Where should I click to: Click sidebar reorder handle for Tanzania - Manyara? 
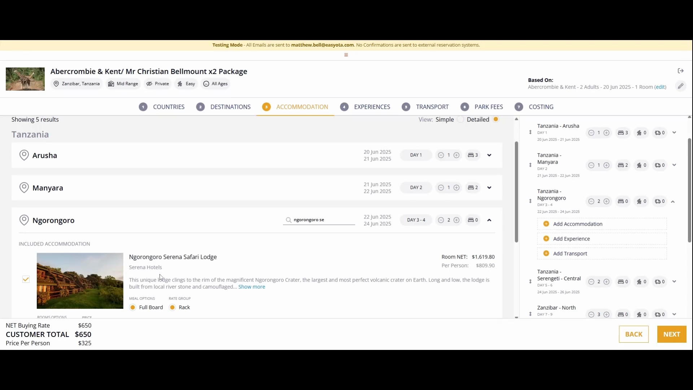pyautogui.click(x=530, y=165)
